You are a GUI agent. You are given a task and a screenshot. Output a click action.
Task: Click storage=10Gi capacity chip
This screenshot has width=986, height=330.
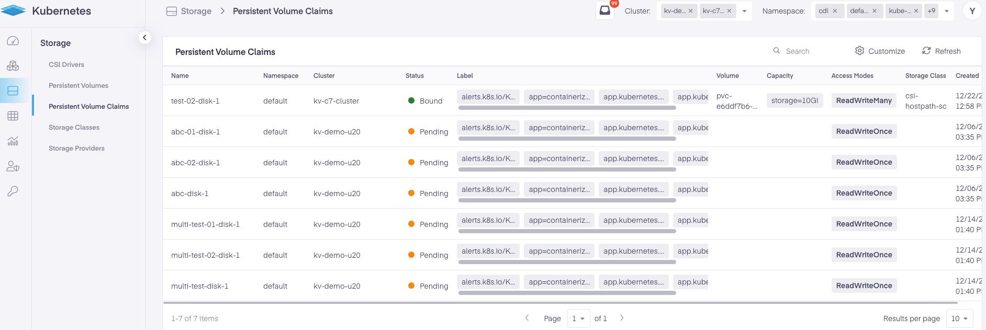pyautogui.click(x=794, y=100)
